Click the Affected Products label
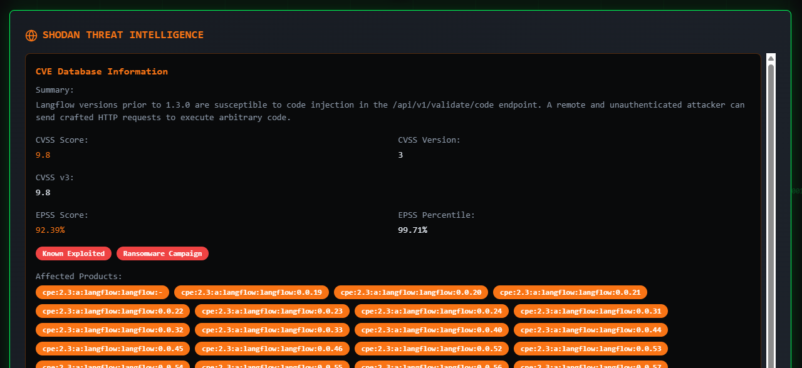Viewport: 802px width, 368px height. 79,276
